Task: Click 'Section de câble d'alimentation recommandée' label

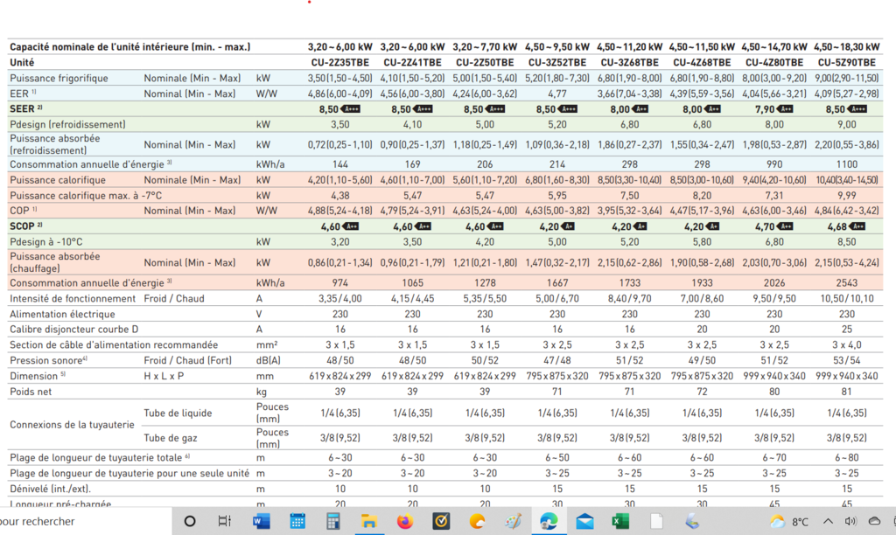Action: pyautogui.click(x=114, y=345)
